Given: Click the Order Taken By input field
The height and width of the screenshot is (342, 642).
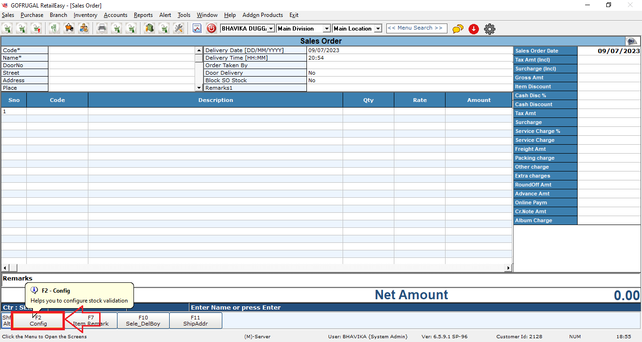Looking at the screenshot, I should click(x=409, y=65).
